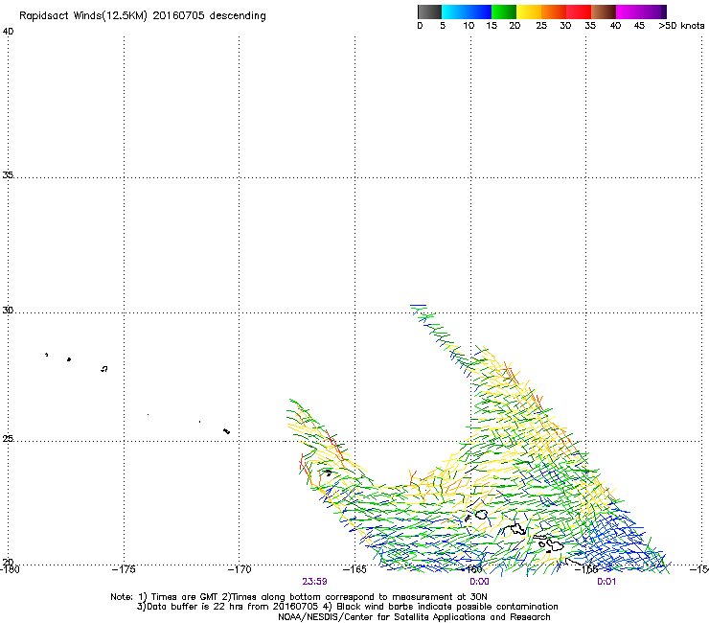
Task: Click the '0:00' time label
Action: pyautogui.click(x=479, y=582)
